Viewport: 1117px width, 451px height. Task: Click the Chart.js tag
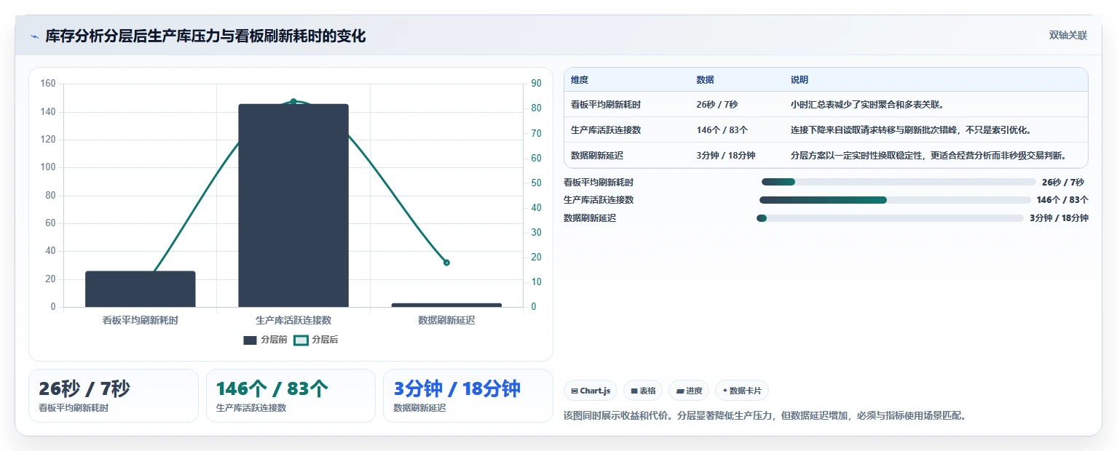coord(591,391)
